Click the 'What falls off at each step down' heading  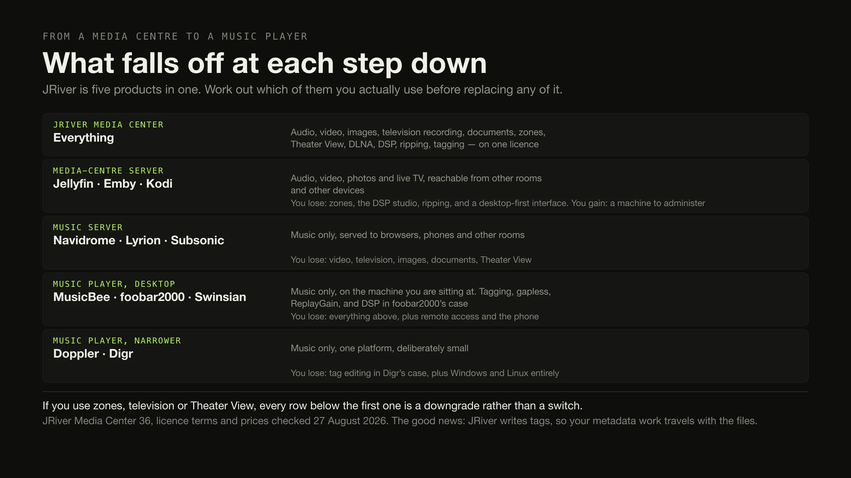[x=265, y=63]
